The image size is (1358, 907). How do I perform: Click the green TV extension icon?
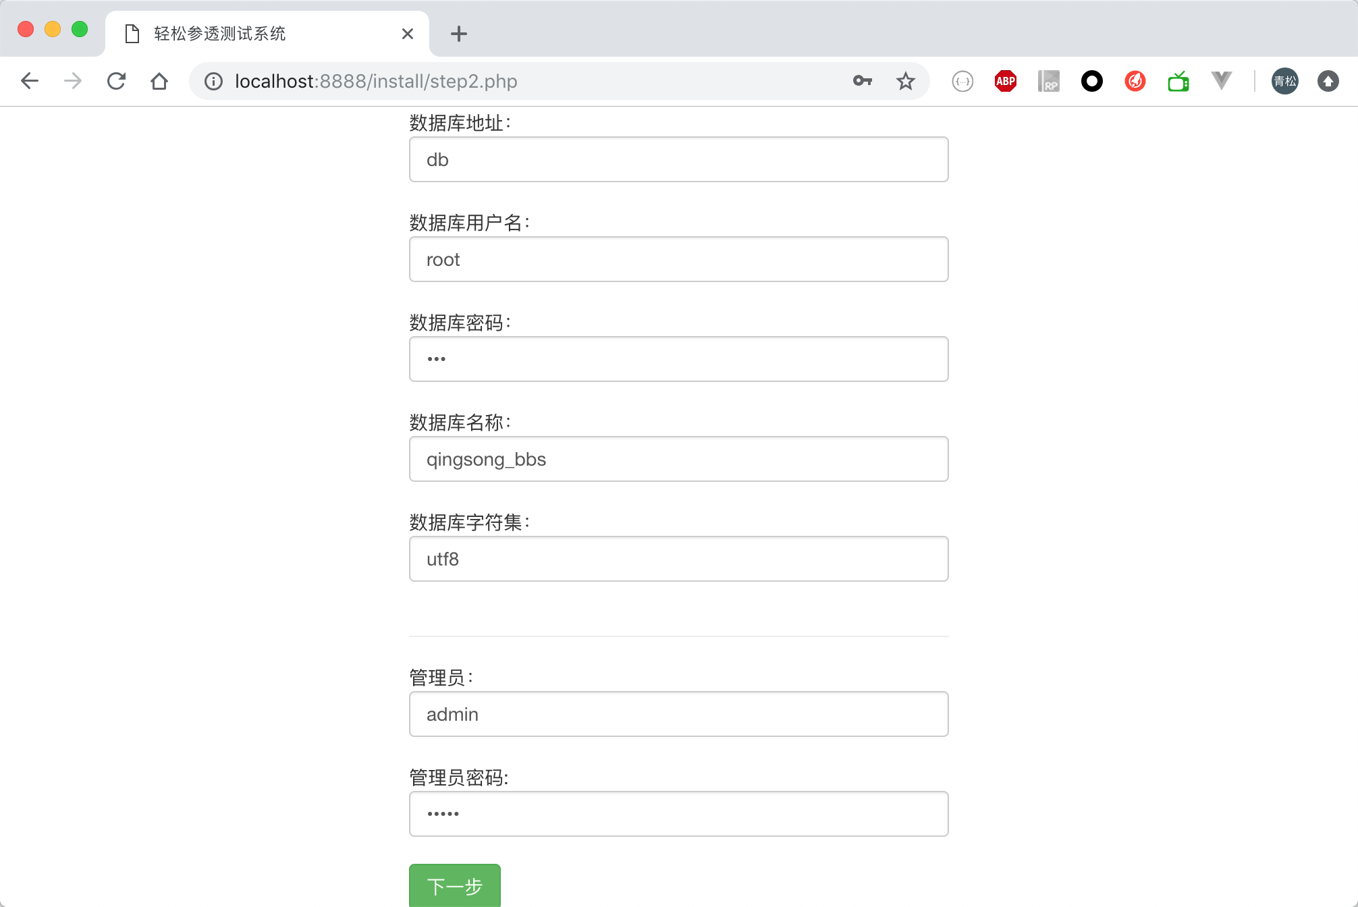click(x=1178, y=81)
